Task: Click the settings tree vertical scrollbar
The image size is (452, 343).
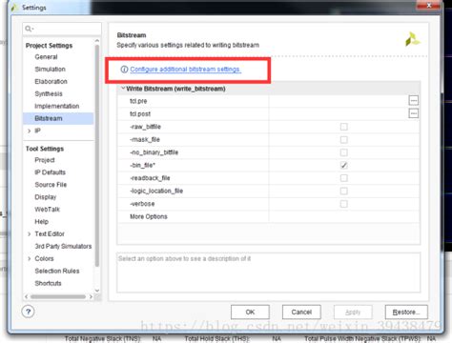Action: 97,155
